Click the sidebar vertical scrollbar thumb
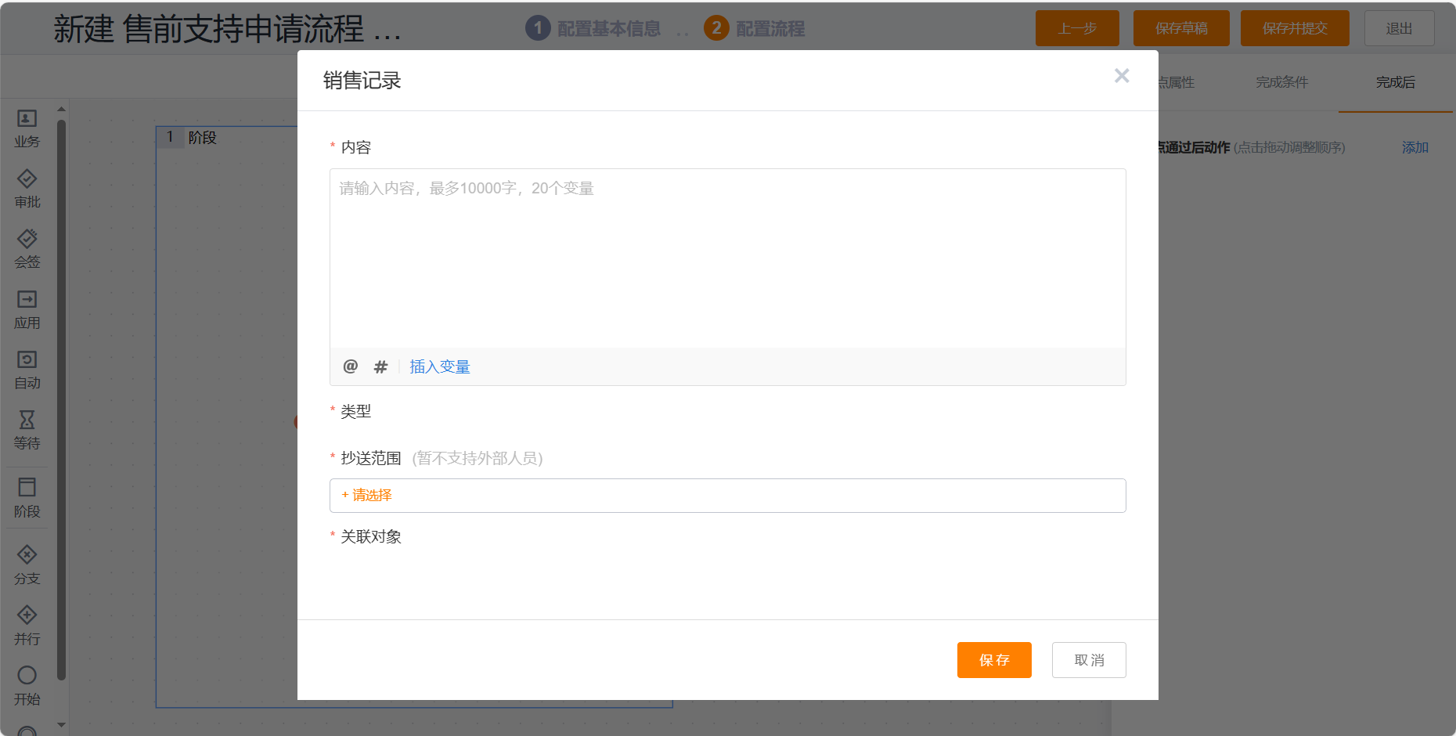 (x=61, y=399)
